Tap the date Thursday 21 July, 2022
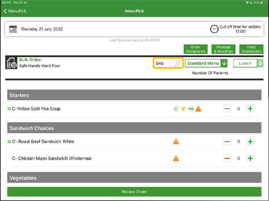This screenshot has width=269, height=201. [x=42, y=29]
